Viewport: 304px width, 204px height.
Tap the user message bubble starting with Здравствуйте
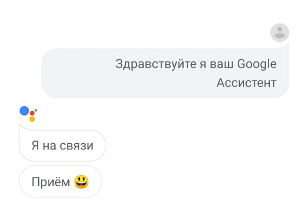click(165, 73)
